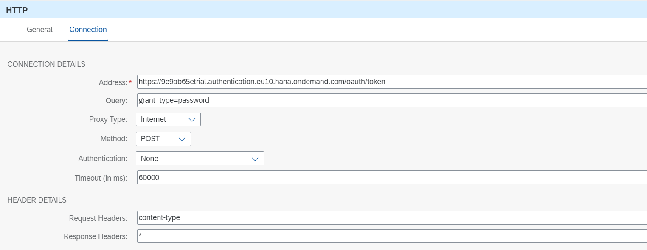Open the Authentication dropdown

point(200,159)
